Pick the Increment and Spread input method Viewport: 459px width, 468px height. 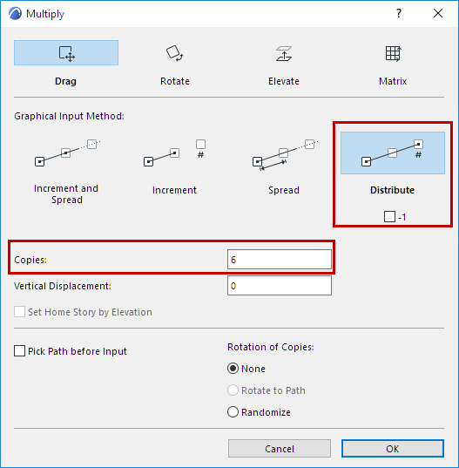66,153
